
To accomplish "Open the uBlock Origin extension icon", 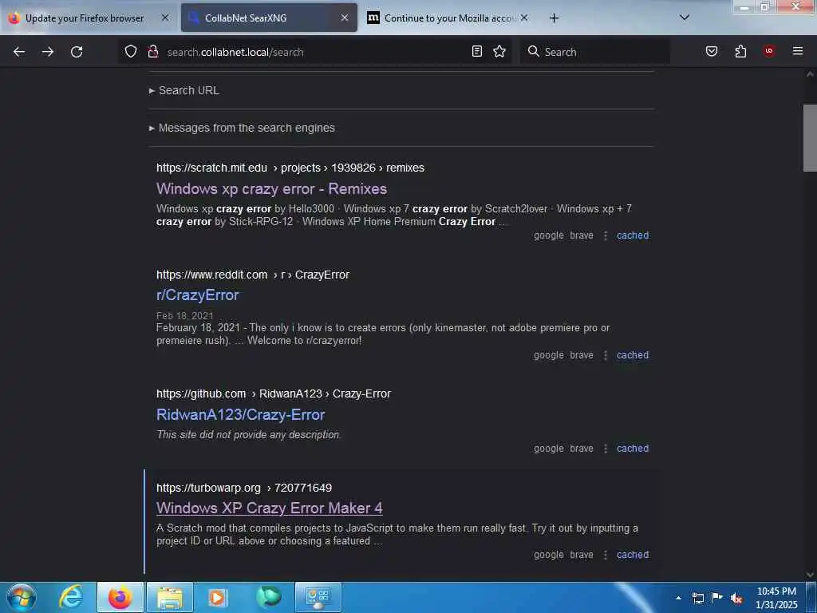I will point(769,51).
